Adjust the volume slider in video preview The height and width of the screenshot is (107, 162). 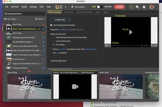pos(156,45)
